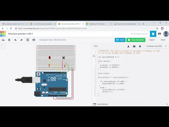169x127 pixels.
Task: Click the 'All changes saved' status
Action: pyautogui.click(x=139, y=34)
